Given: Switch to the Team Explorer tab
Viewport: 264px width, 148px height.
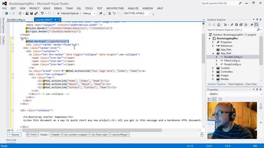Looking at the screenshot, I should (236, 84).
